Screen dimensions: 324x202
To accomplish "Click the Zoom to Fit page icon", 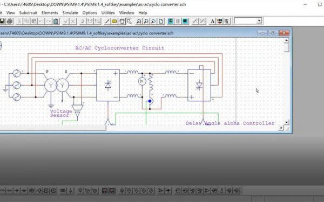I will click(x=161, y=21).
